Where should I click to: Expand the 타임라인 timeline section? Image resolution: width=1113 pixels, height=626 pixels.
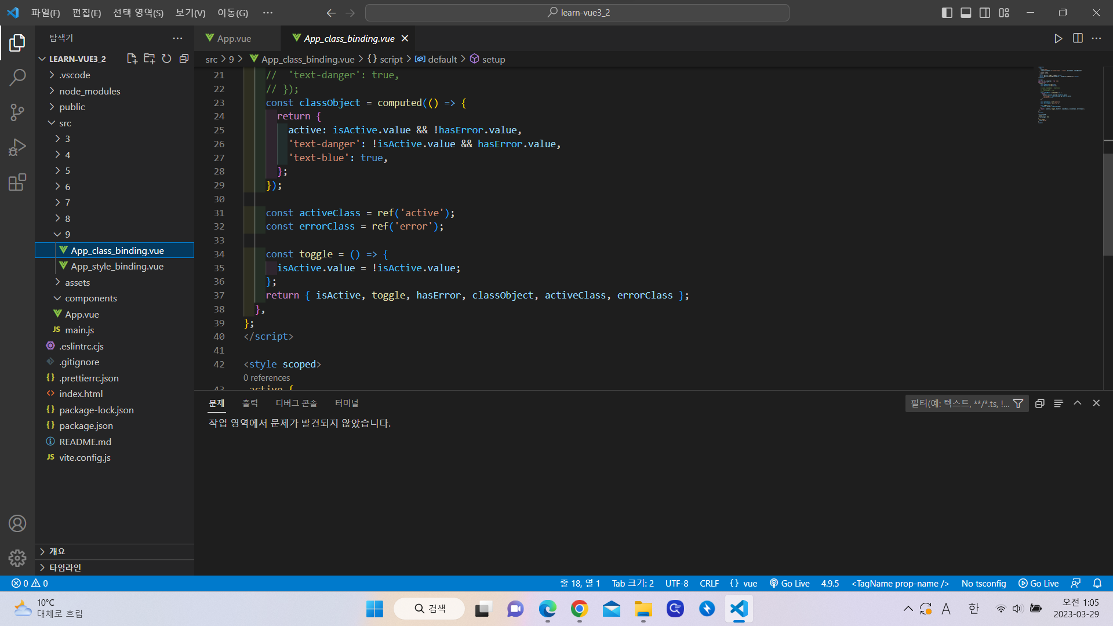[114, 567]
